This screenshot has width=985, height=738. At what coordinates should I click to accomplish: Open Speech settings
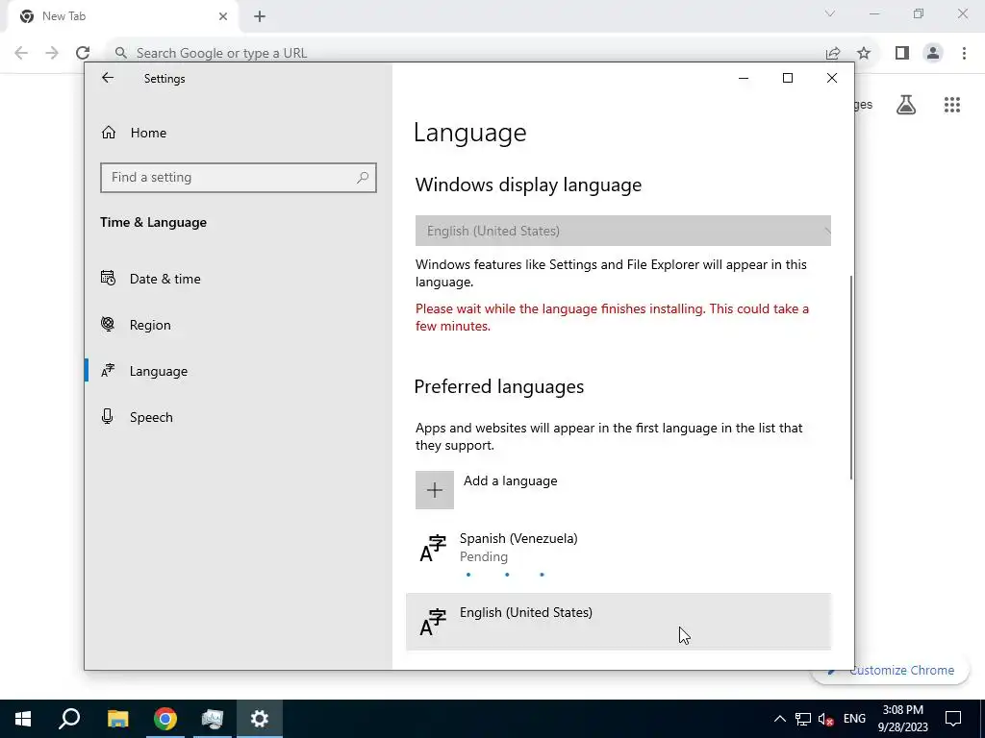click(151, 417)
